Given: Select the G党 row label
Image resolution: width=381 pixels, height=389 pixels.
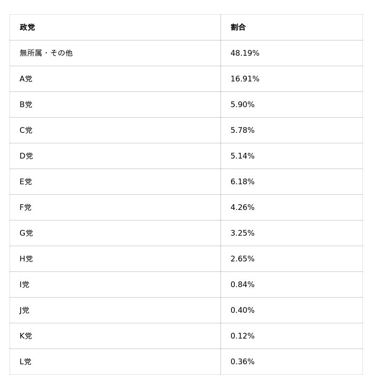Looking at the screenshot, I should (x=26, y=233).
